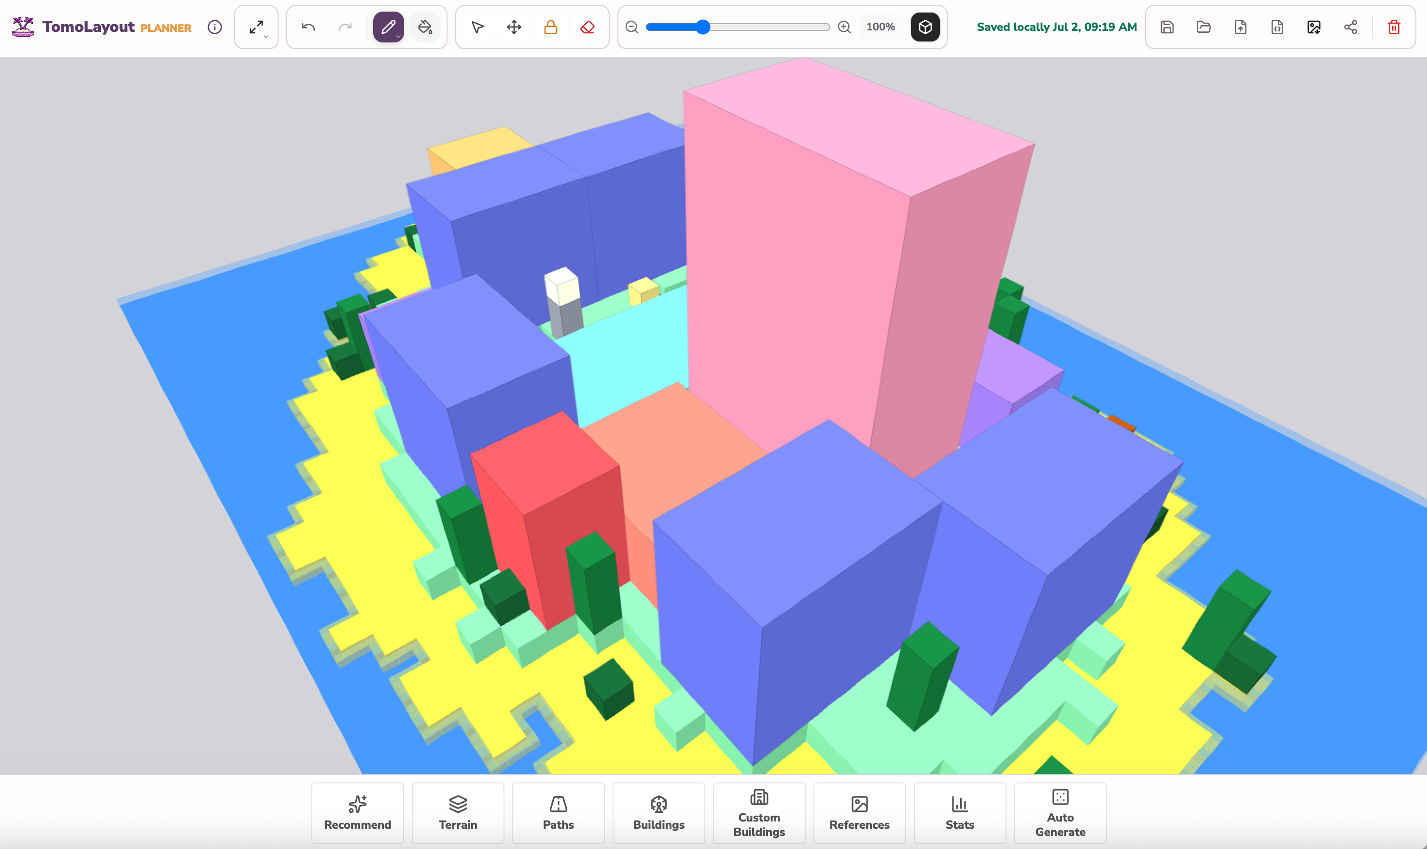Screen dimensions: 1427x849
Task: Import file with the upload document icon
Action: (1240, 27)
